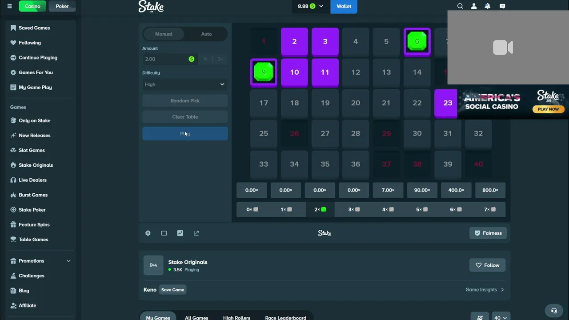Toggle theatre mode icon
The height and width of the screenshot is (320, 569).
coord(164,233)
